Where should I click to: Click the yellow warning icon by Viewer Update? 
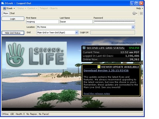pos(99,67)
